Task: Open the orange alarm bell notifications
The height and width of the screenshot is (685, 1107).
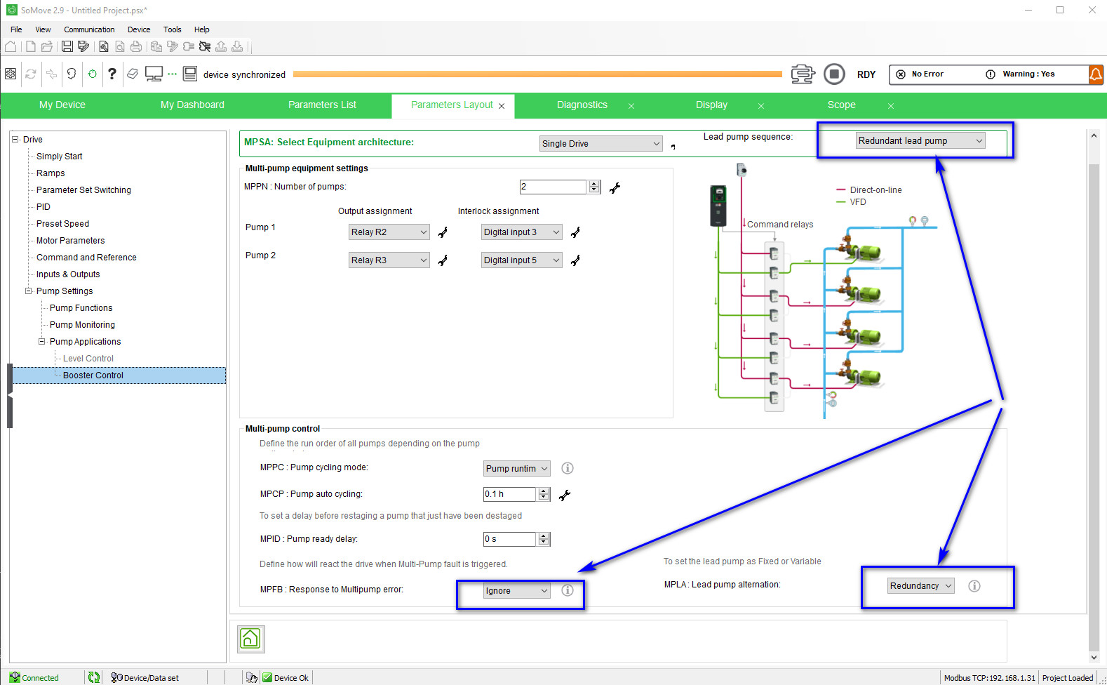Action: click(x=1096, y=74)
